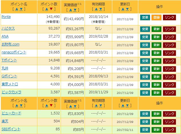This screenshot has height=134, width=181.
Task: Sort 実質価値 ascending in the lower header
Action: 71,106
